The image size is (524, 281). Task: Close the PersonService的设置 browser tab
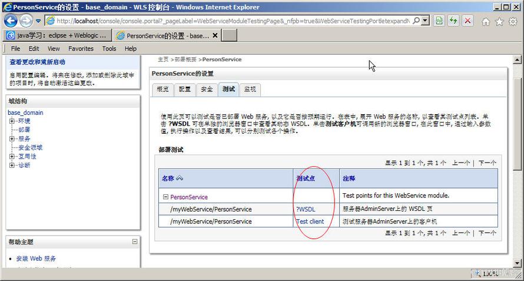[215, 35]
